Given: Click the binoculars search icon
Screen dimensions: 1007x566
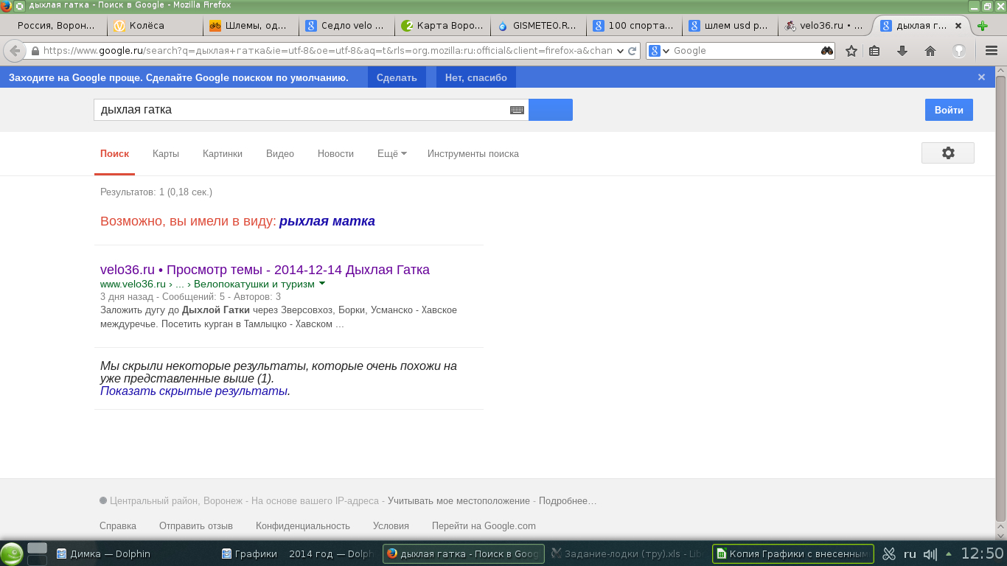Looking at the screenshot, I should [827, 51].
